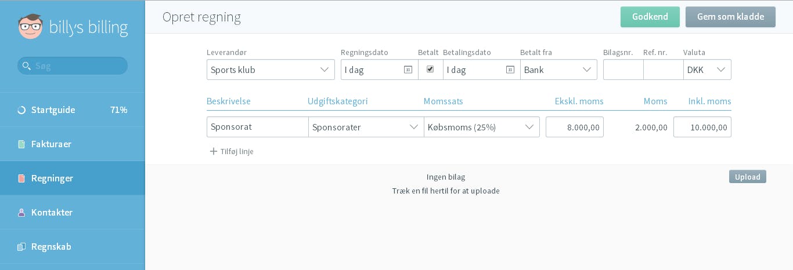Click the magnifier icon in search box
The image size is (793, 270).
coord(26,66)
